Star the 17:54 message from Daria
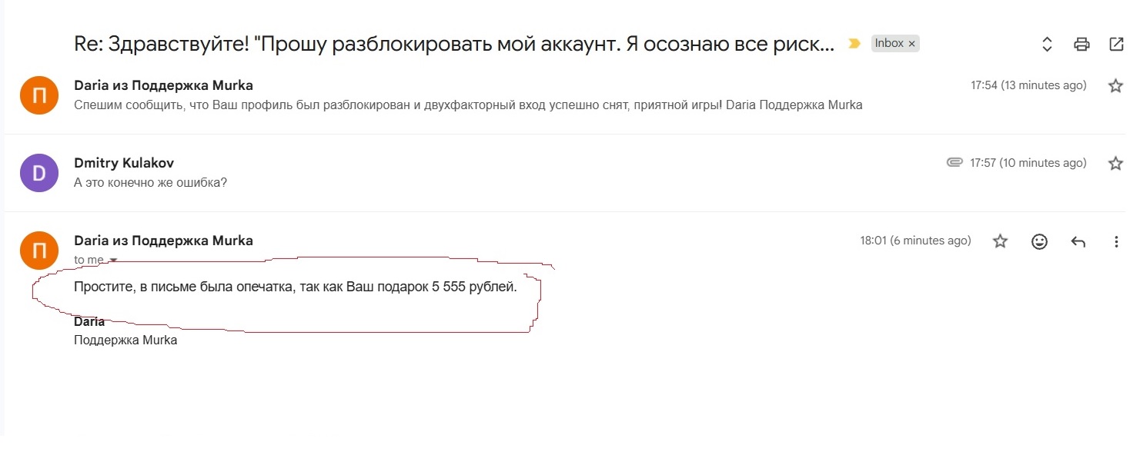The width and height of the screenshot is (1140, 455). [1115, 86]
